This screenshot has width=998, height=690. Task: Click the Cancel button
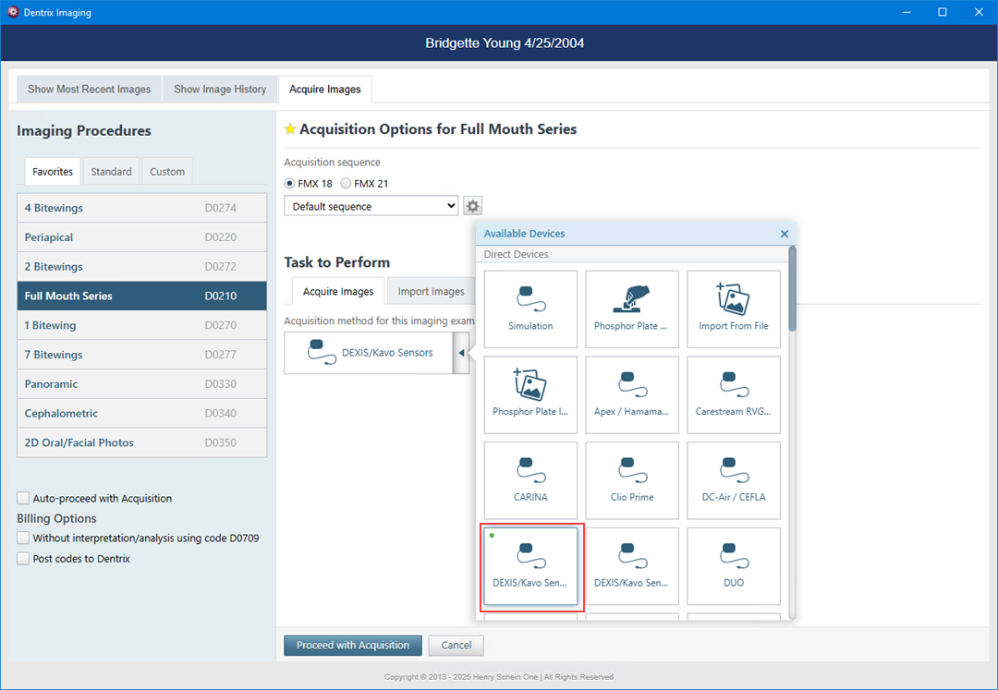[x=456, y=645]
